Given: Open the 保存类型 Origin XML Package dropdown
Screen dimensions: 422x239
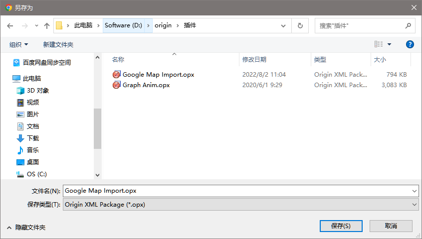Looking at the screenshot, I should pos(241,205).
